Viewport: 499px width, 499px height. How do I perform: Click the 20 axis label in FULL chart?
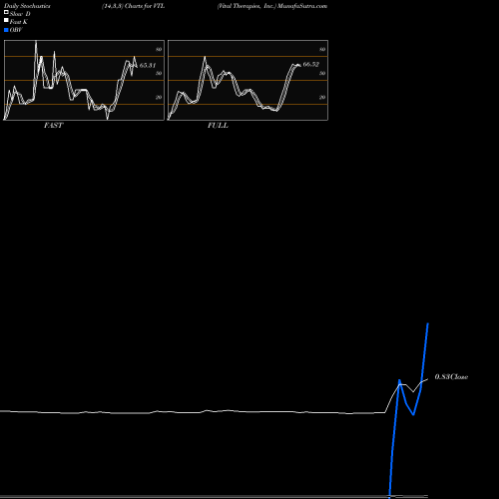coord(322,97)
